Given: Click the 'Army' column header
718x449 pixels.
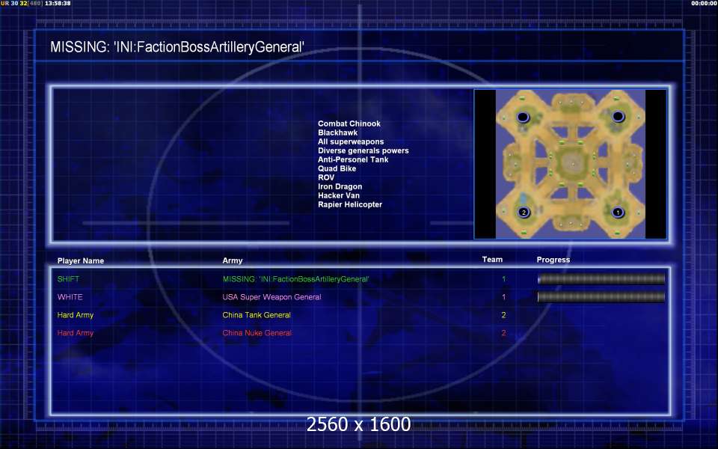Looking at the screenshot, I should click(232, 260).
